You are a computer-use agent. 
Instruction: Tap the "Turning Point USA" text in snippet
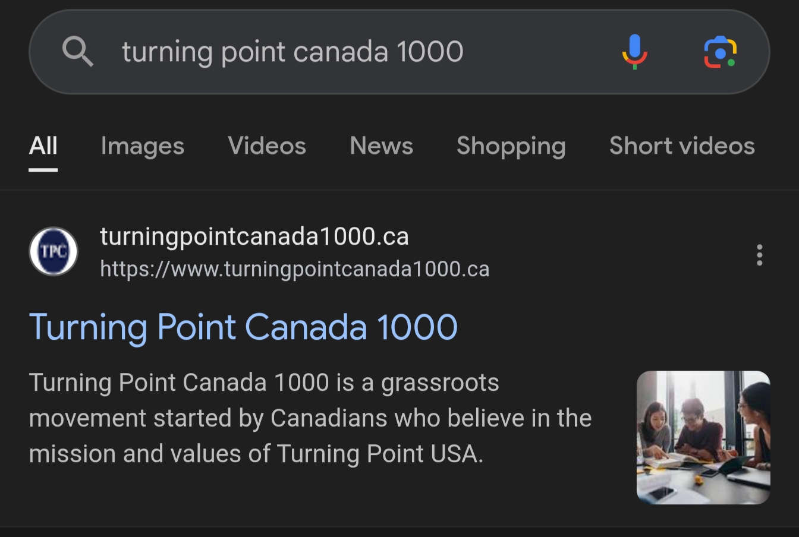(x=379, y=454)
